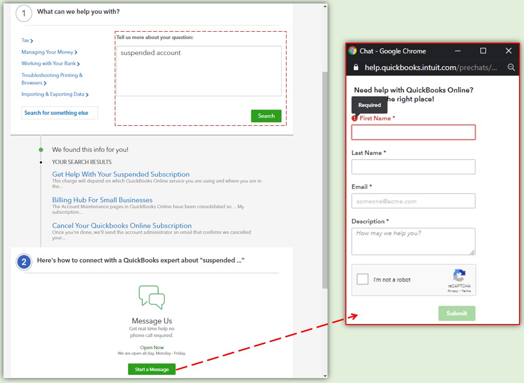Click the 'We found this info for you!' text
This screenshot has width=524, height=383.
pyautogui.click(x=90, y=150)
